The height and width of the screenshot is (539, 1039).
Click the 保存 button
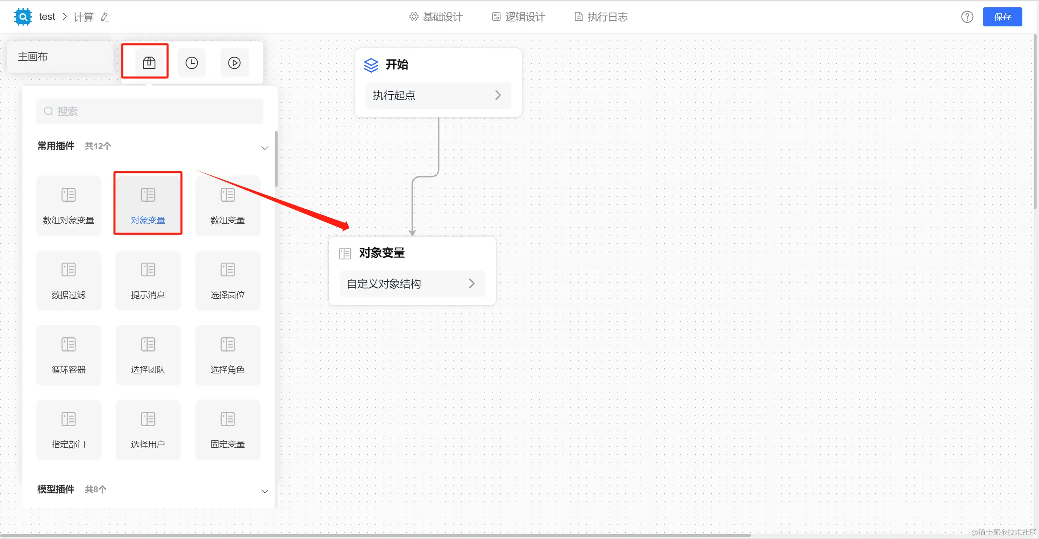(1002, 17)
